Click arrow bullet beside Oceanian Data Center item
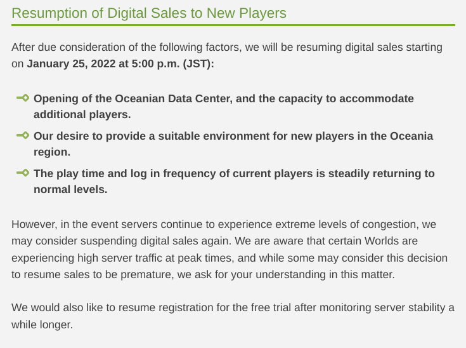 click(23, 98)
